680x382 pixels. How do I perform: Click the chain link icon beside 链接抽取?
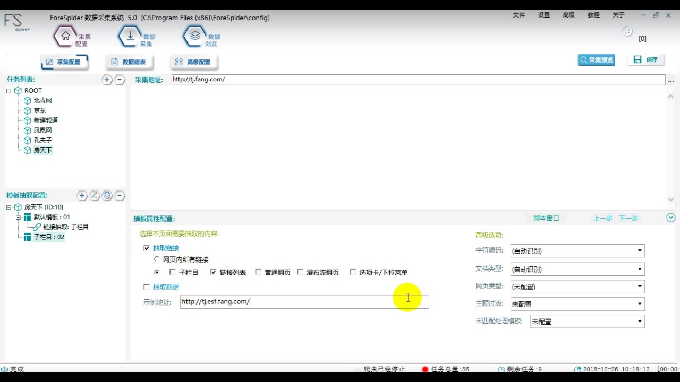point(37,227)
